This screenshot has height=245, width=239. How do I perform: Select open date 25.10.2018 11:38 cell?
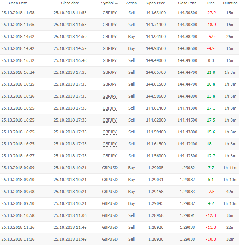pyautogui.click(x=18, y=13)
